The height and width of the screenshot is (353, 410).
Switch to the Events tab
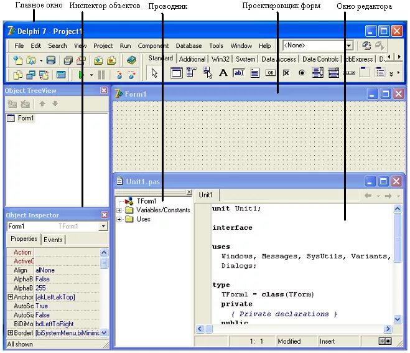point(53,240)
